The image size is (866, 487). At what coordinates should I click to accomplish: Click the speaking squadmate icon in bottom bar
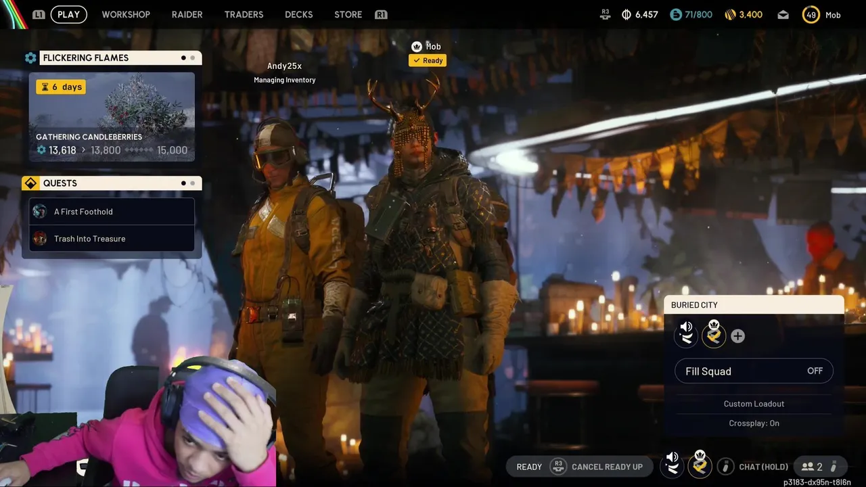tap(672, 464)
